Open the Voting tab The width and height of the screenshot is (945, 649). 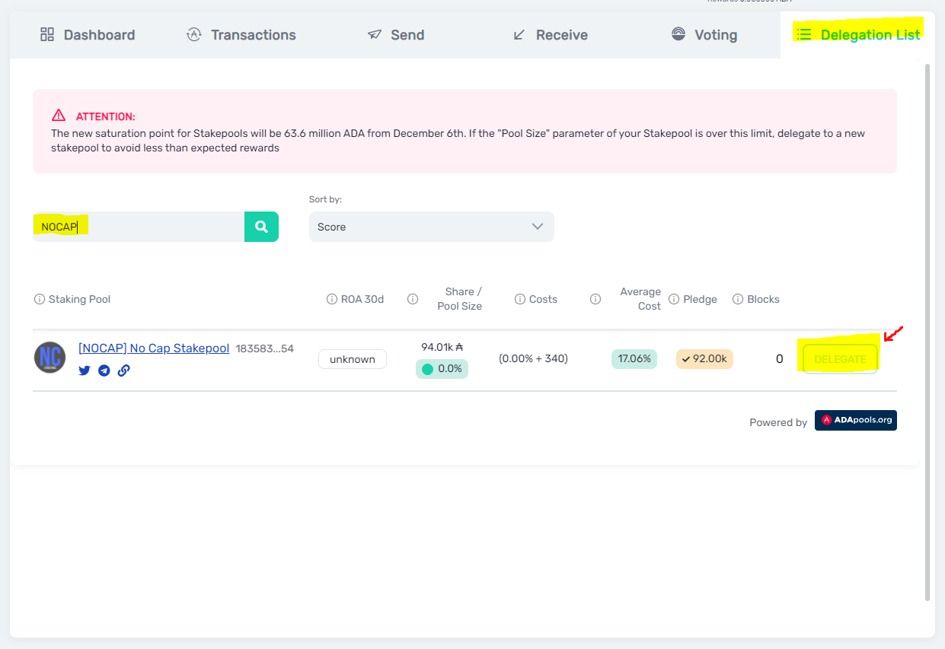704,35
